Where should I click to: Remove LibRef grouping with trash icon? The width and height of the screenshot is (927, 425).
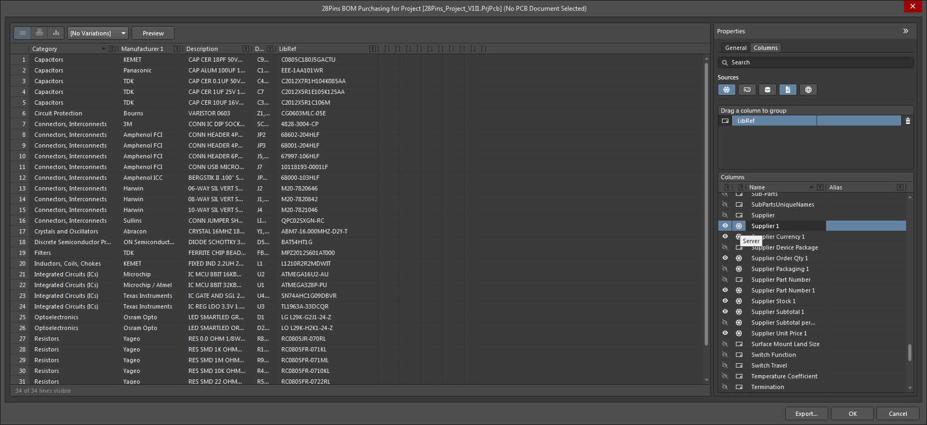coord(908,121)
